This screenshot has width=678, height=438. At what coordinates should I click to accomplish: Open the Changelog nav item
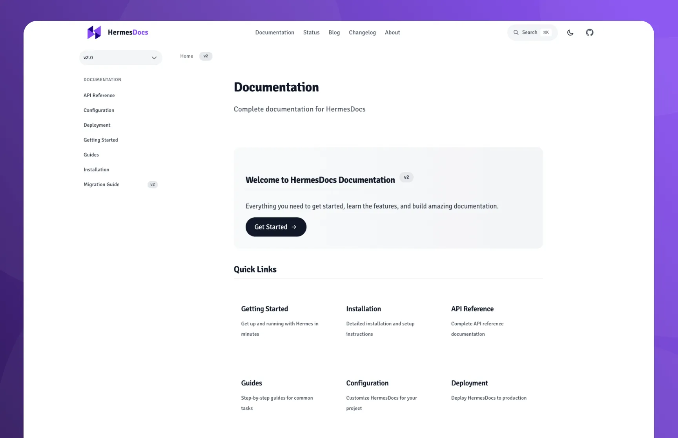point(362,33)
